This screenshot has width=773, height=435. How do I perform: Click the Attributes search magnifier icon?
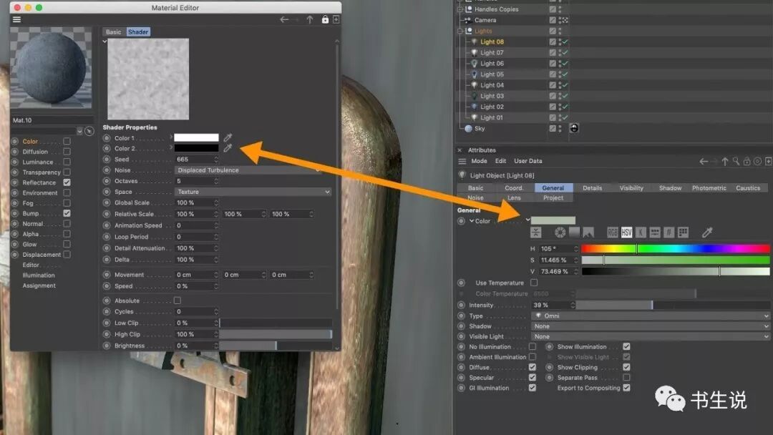tap(736, 161)
